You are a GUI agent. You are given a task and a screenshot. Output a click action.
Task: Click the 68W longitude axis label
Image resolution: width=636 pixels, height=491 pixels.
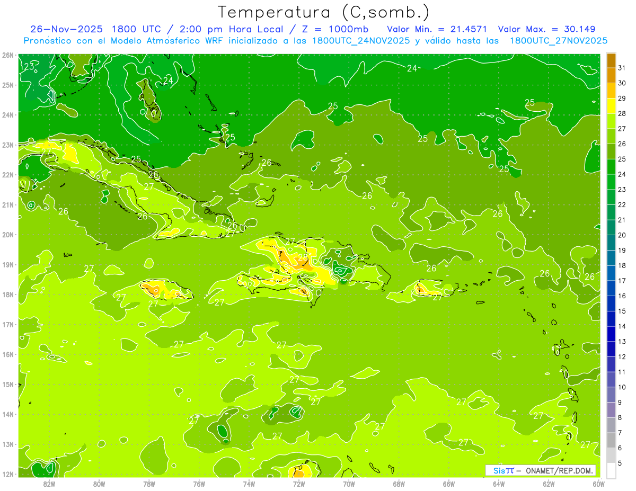pyautogui.click(x=399, y=484)
